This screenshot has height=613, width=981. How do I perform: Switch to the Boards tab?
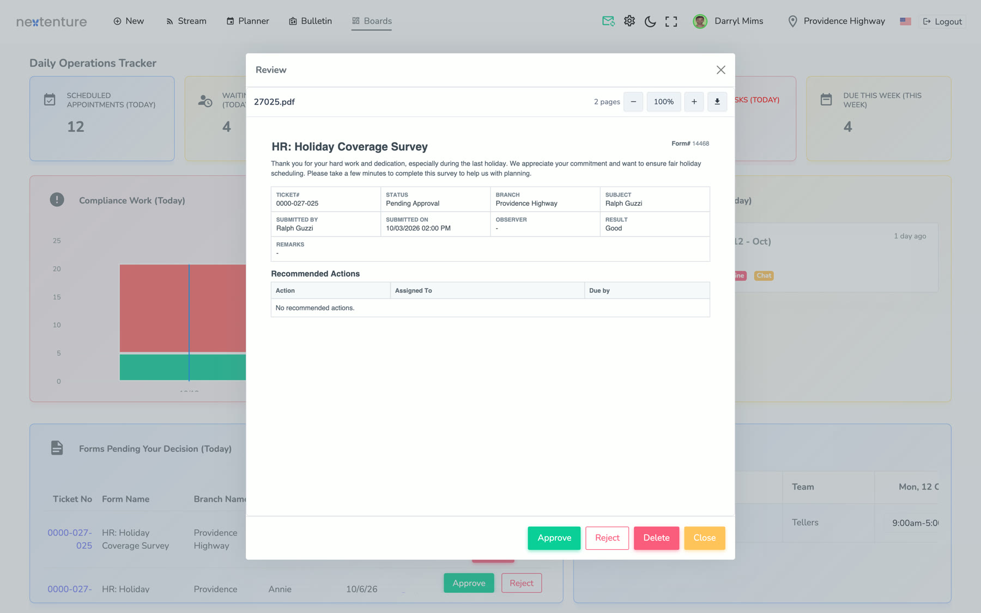tap(372, 21)
